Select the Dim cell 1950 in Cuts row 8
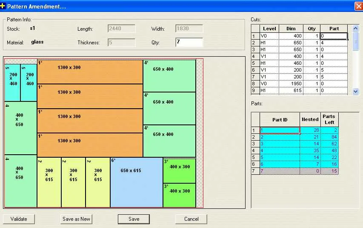 (291, 84)
